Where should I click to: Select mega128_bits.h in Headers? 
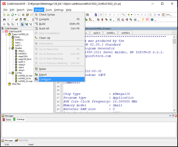click(25, 59)
